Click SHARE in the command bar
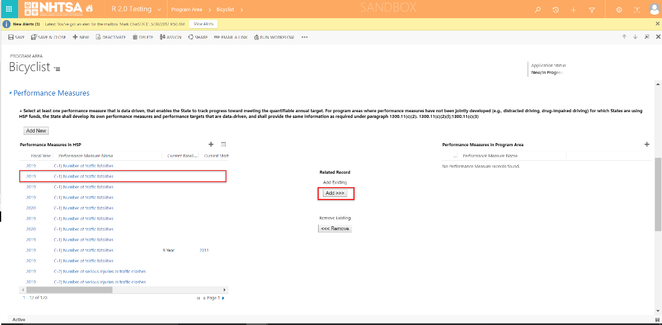This screenshot has width=662, height=325. pyautogui.click(x=198, y=37)
